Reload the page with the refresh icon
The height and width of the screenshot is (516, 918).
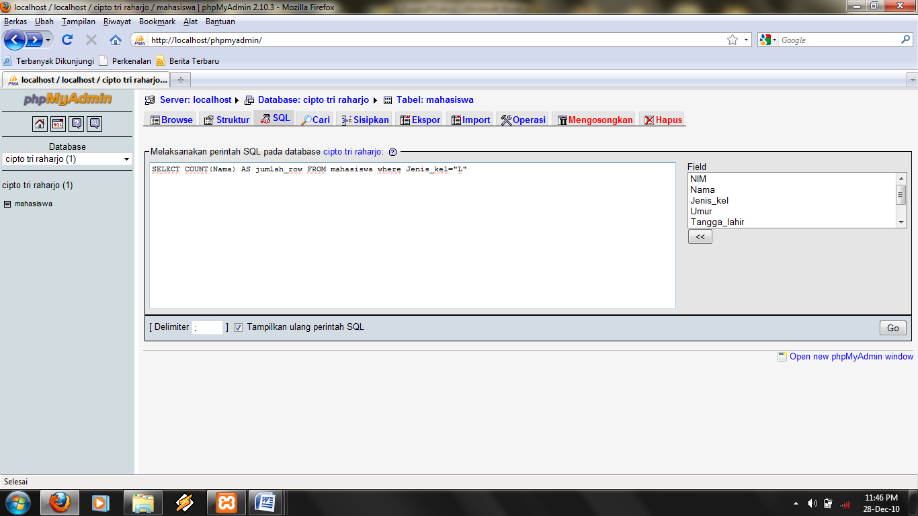point(67,40)
